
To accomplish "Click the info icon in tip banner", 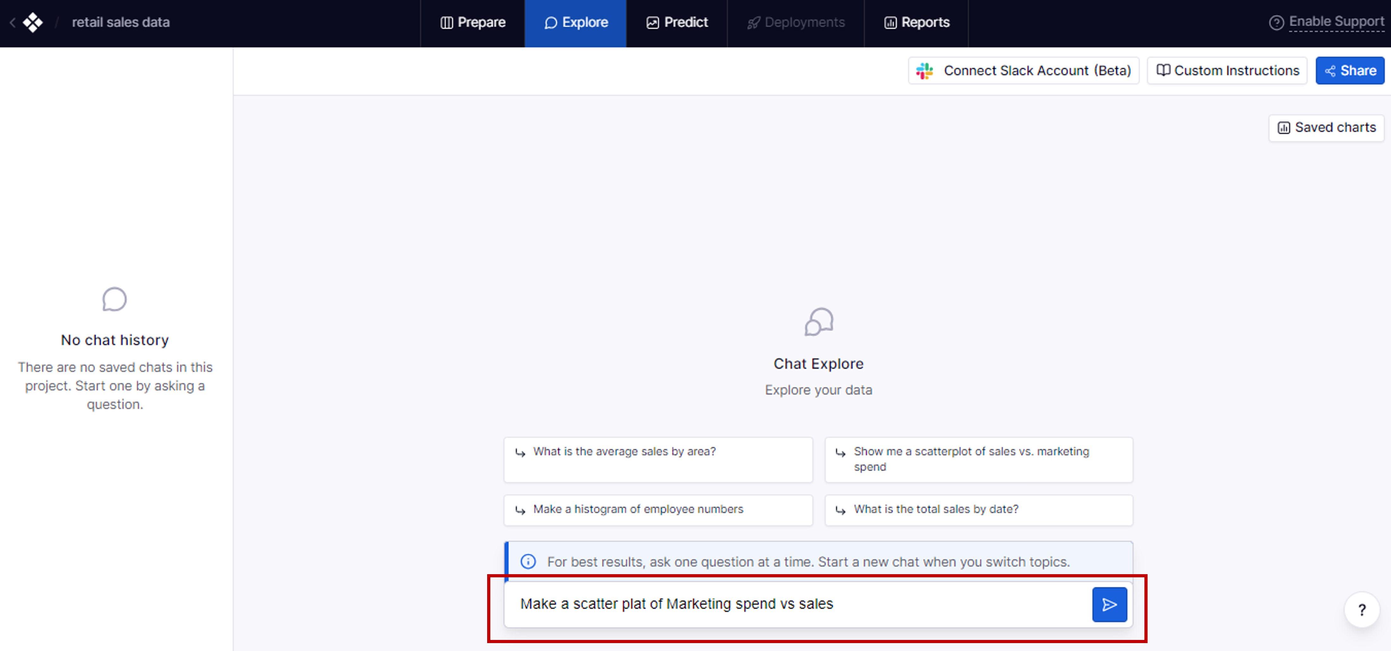I will [x=528, y=561].
